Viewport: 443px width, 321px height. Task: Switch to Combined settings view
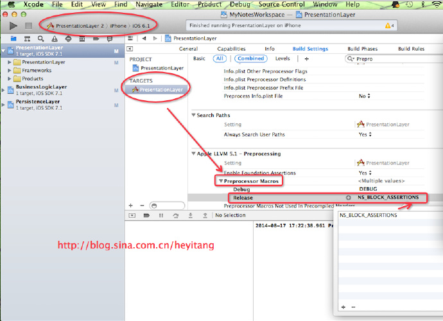coord(250,58)
